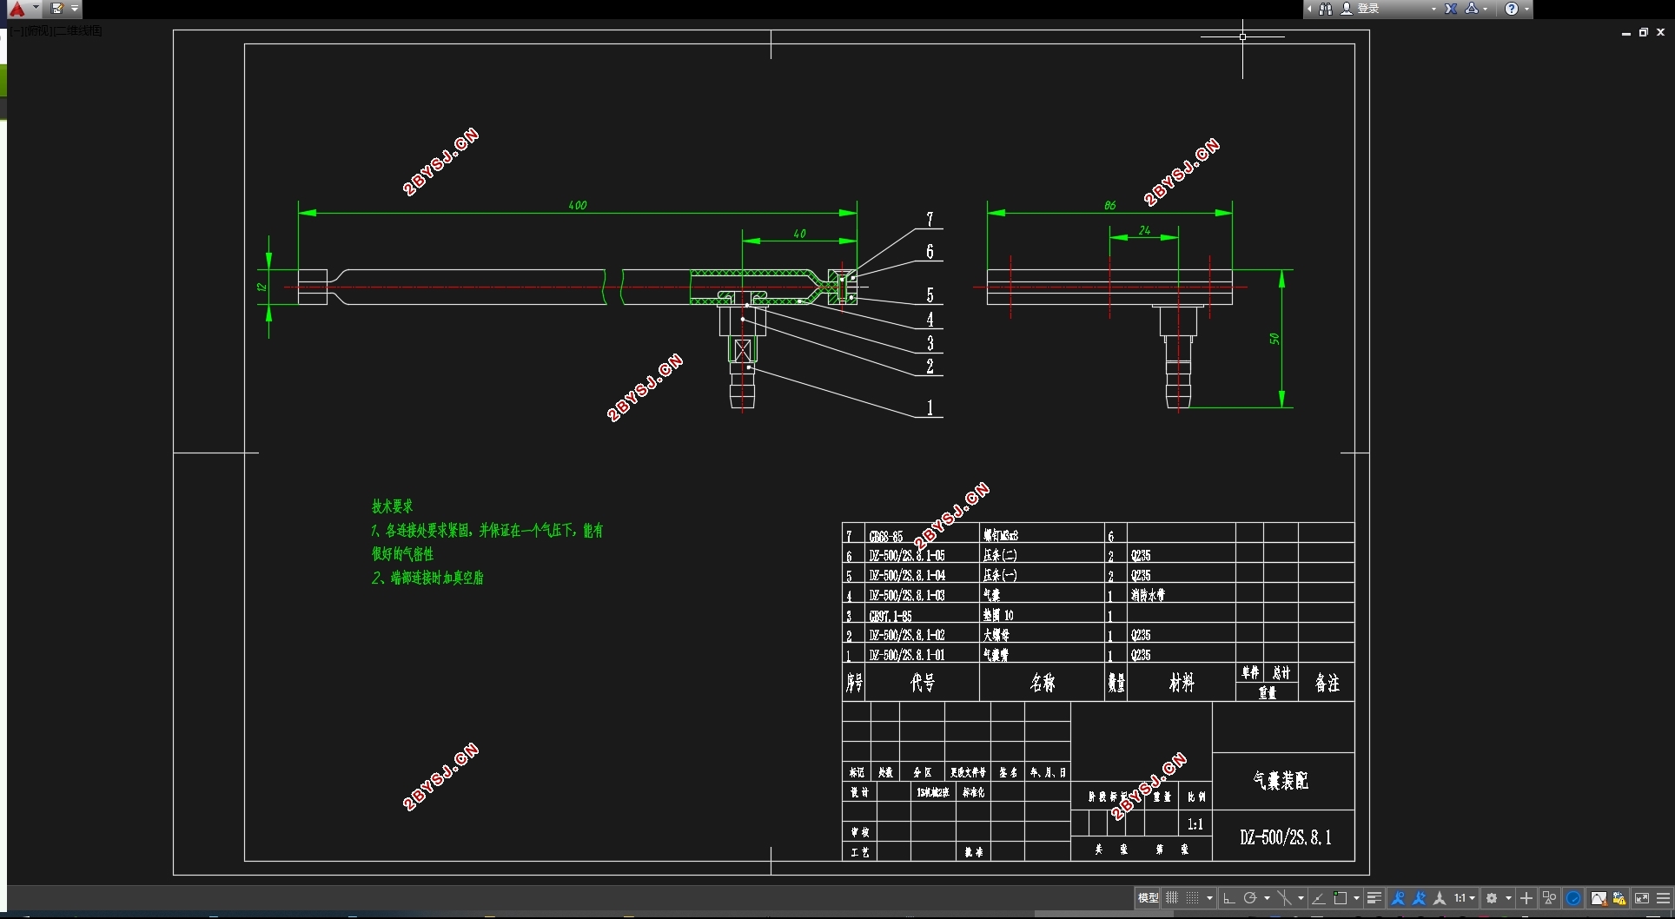Image resolution: width=1675 pixels, height=919 pixels.
Task: Toggle lineweight display in status bar
Action: 1374,897
